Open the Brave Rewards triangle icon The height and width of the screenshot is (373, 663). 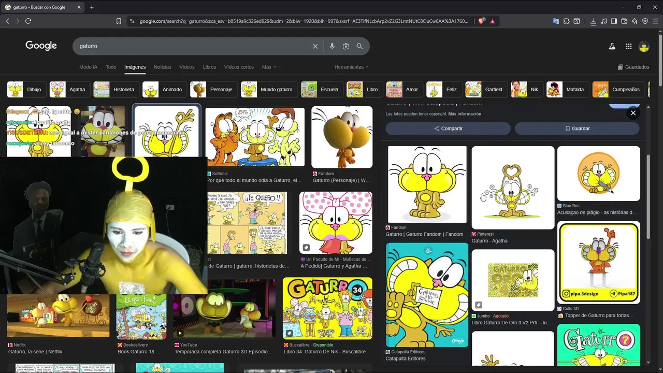pyautogui.click(x=493, y=21)
